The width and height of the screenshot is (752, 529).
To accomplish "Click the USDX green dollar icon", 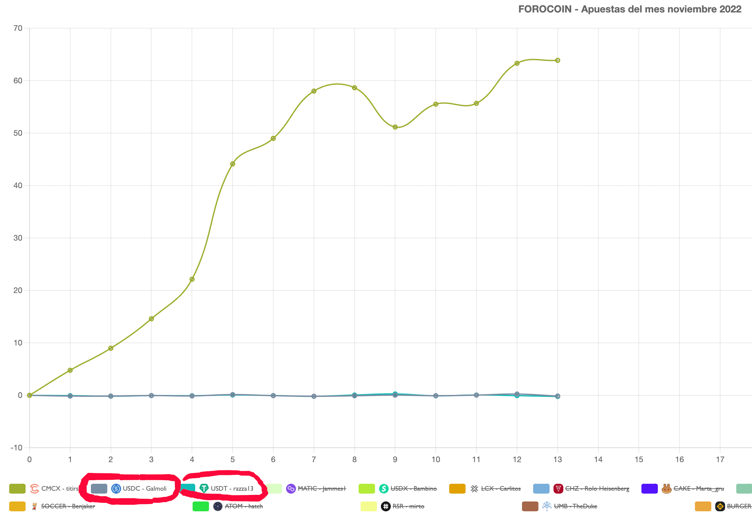I will 384,489.
